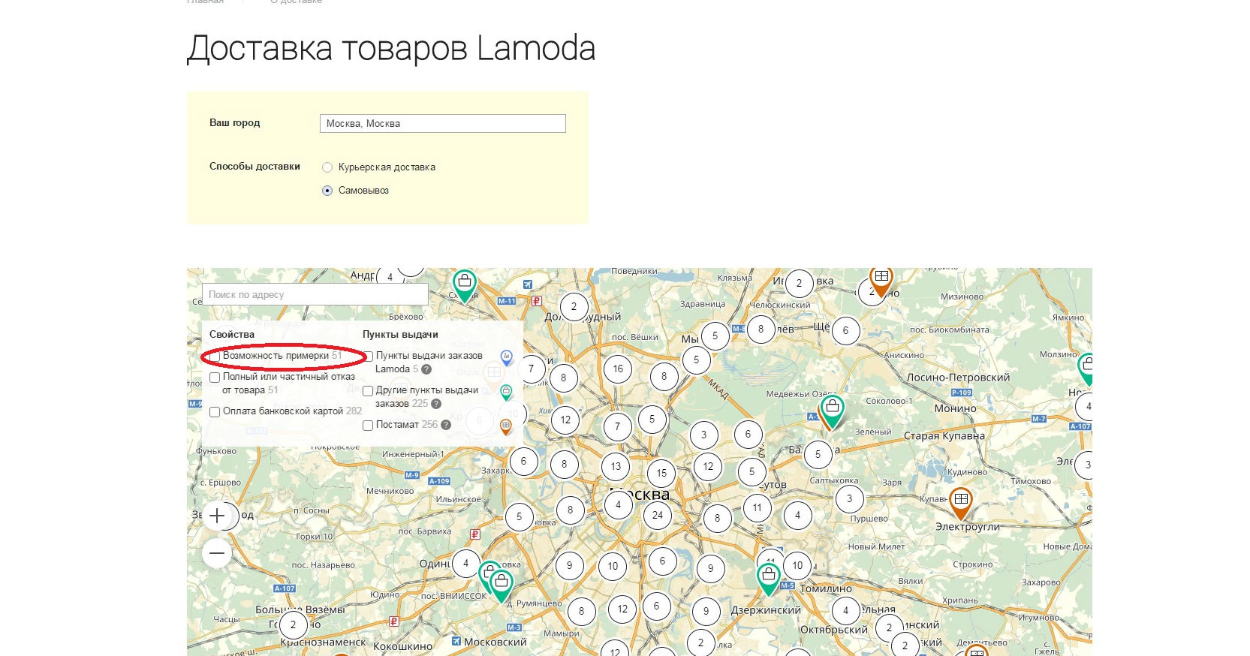Viewport: 1250px width, 656px height.
Task: Enable Возможность примерки filter
Action: pos(215,357)
